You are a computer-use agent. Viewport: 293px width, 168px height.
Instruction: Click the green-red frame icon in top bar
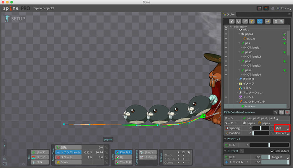click(266, 8)
